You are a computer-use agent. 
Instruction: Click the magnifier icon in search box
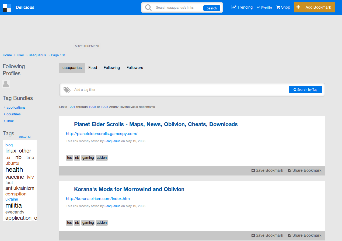pyautogui.click(x=148, y=8)
